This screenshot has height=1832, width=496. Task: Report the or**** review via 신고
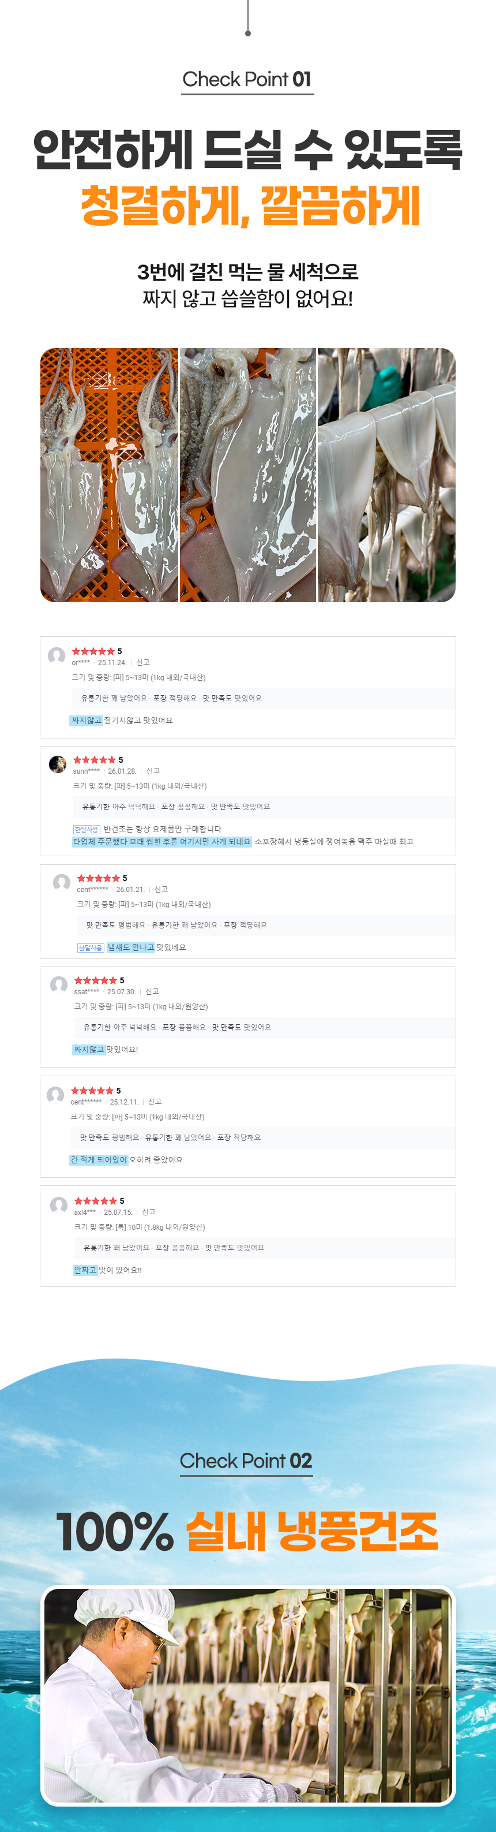[143, 663]
